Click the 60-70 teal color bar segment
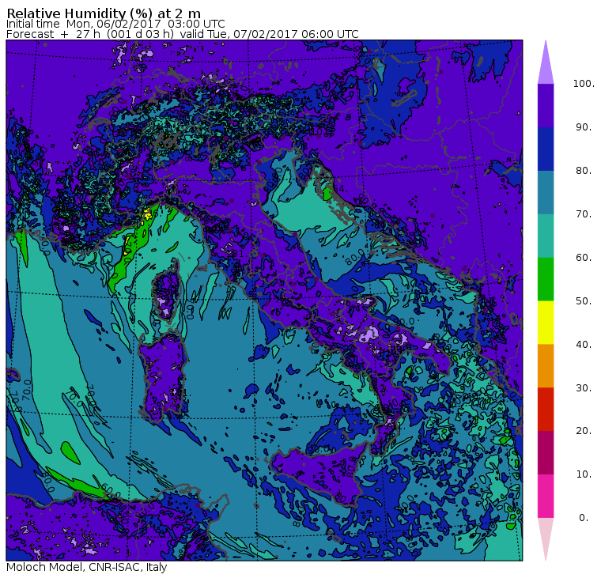 (x=546, y=236)
